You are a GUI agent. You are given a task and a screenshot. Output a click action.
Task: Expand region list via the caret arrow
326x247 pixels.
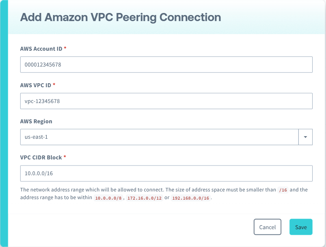coord(305,137)
